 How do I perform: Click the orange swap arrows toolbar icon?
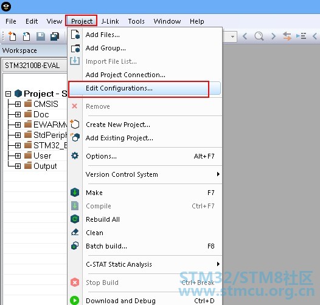tap(287, 36)
